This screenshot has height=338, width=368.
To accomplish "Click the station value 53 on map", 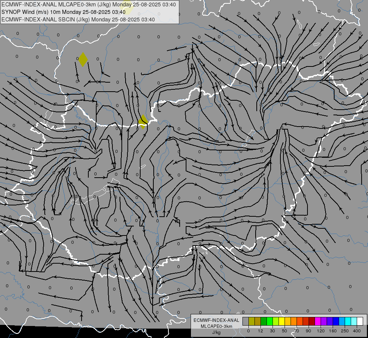I will 75,196.
